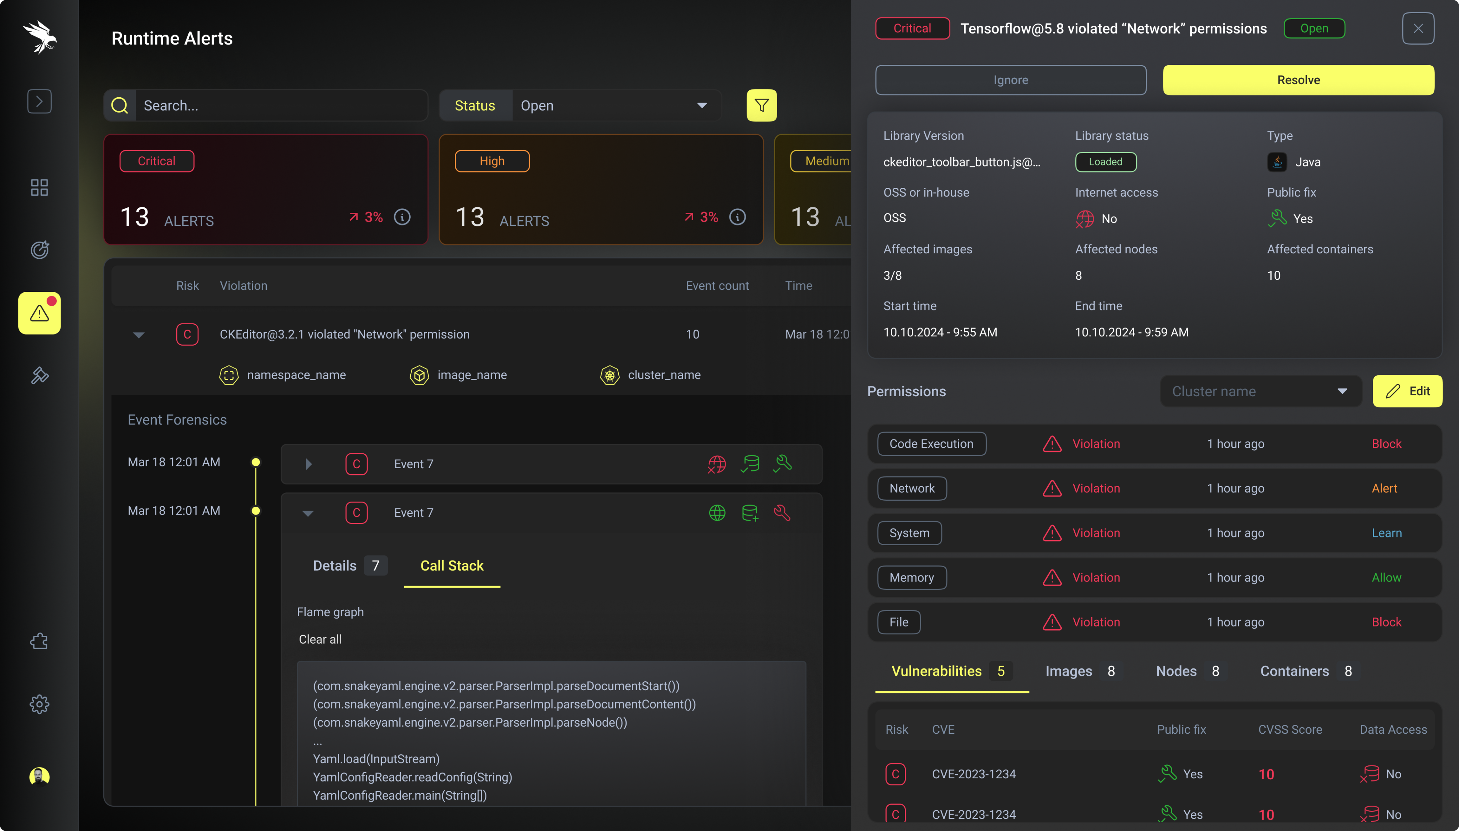This screenshot has width=1459, height=831.
Task: Click the cluster_name helm icon
Action: pos(610,375)
